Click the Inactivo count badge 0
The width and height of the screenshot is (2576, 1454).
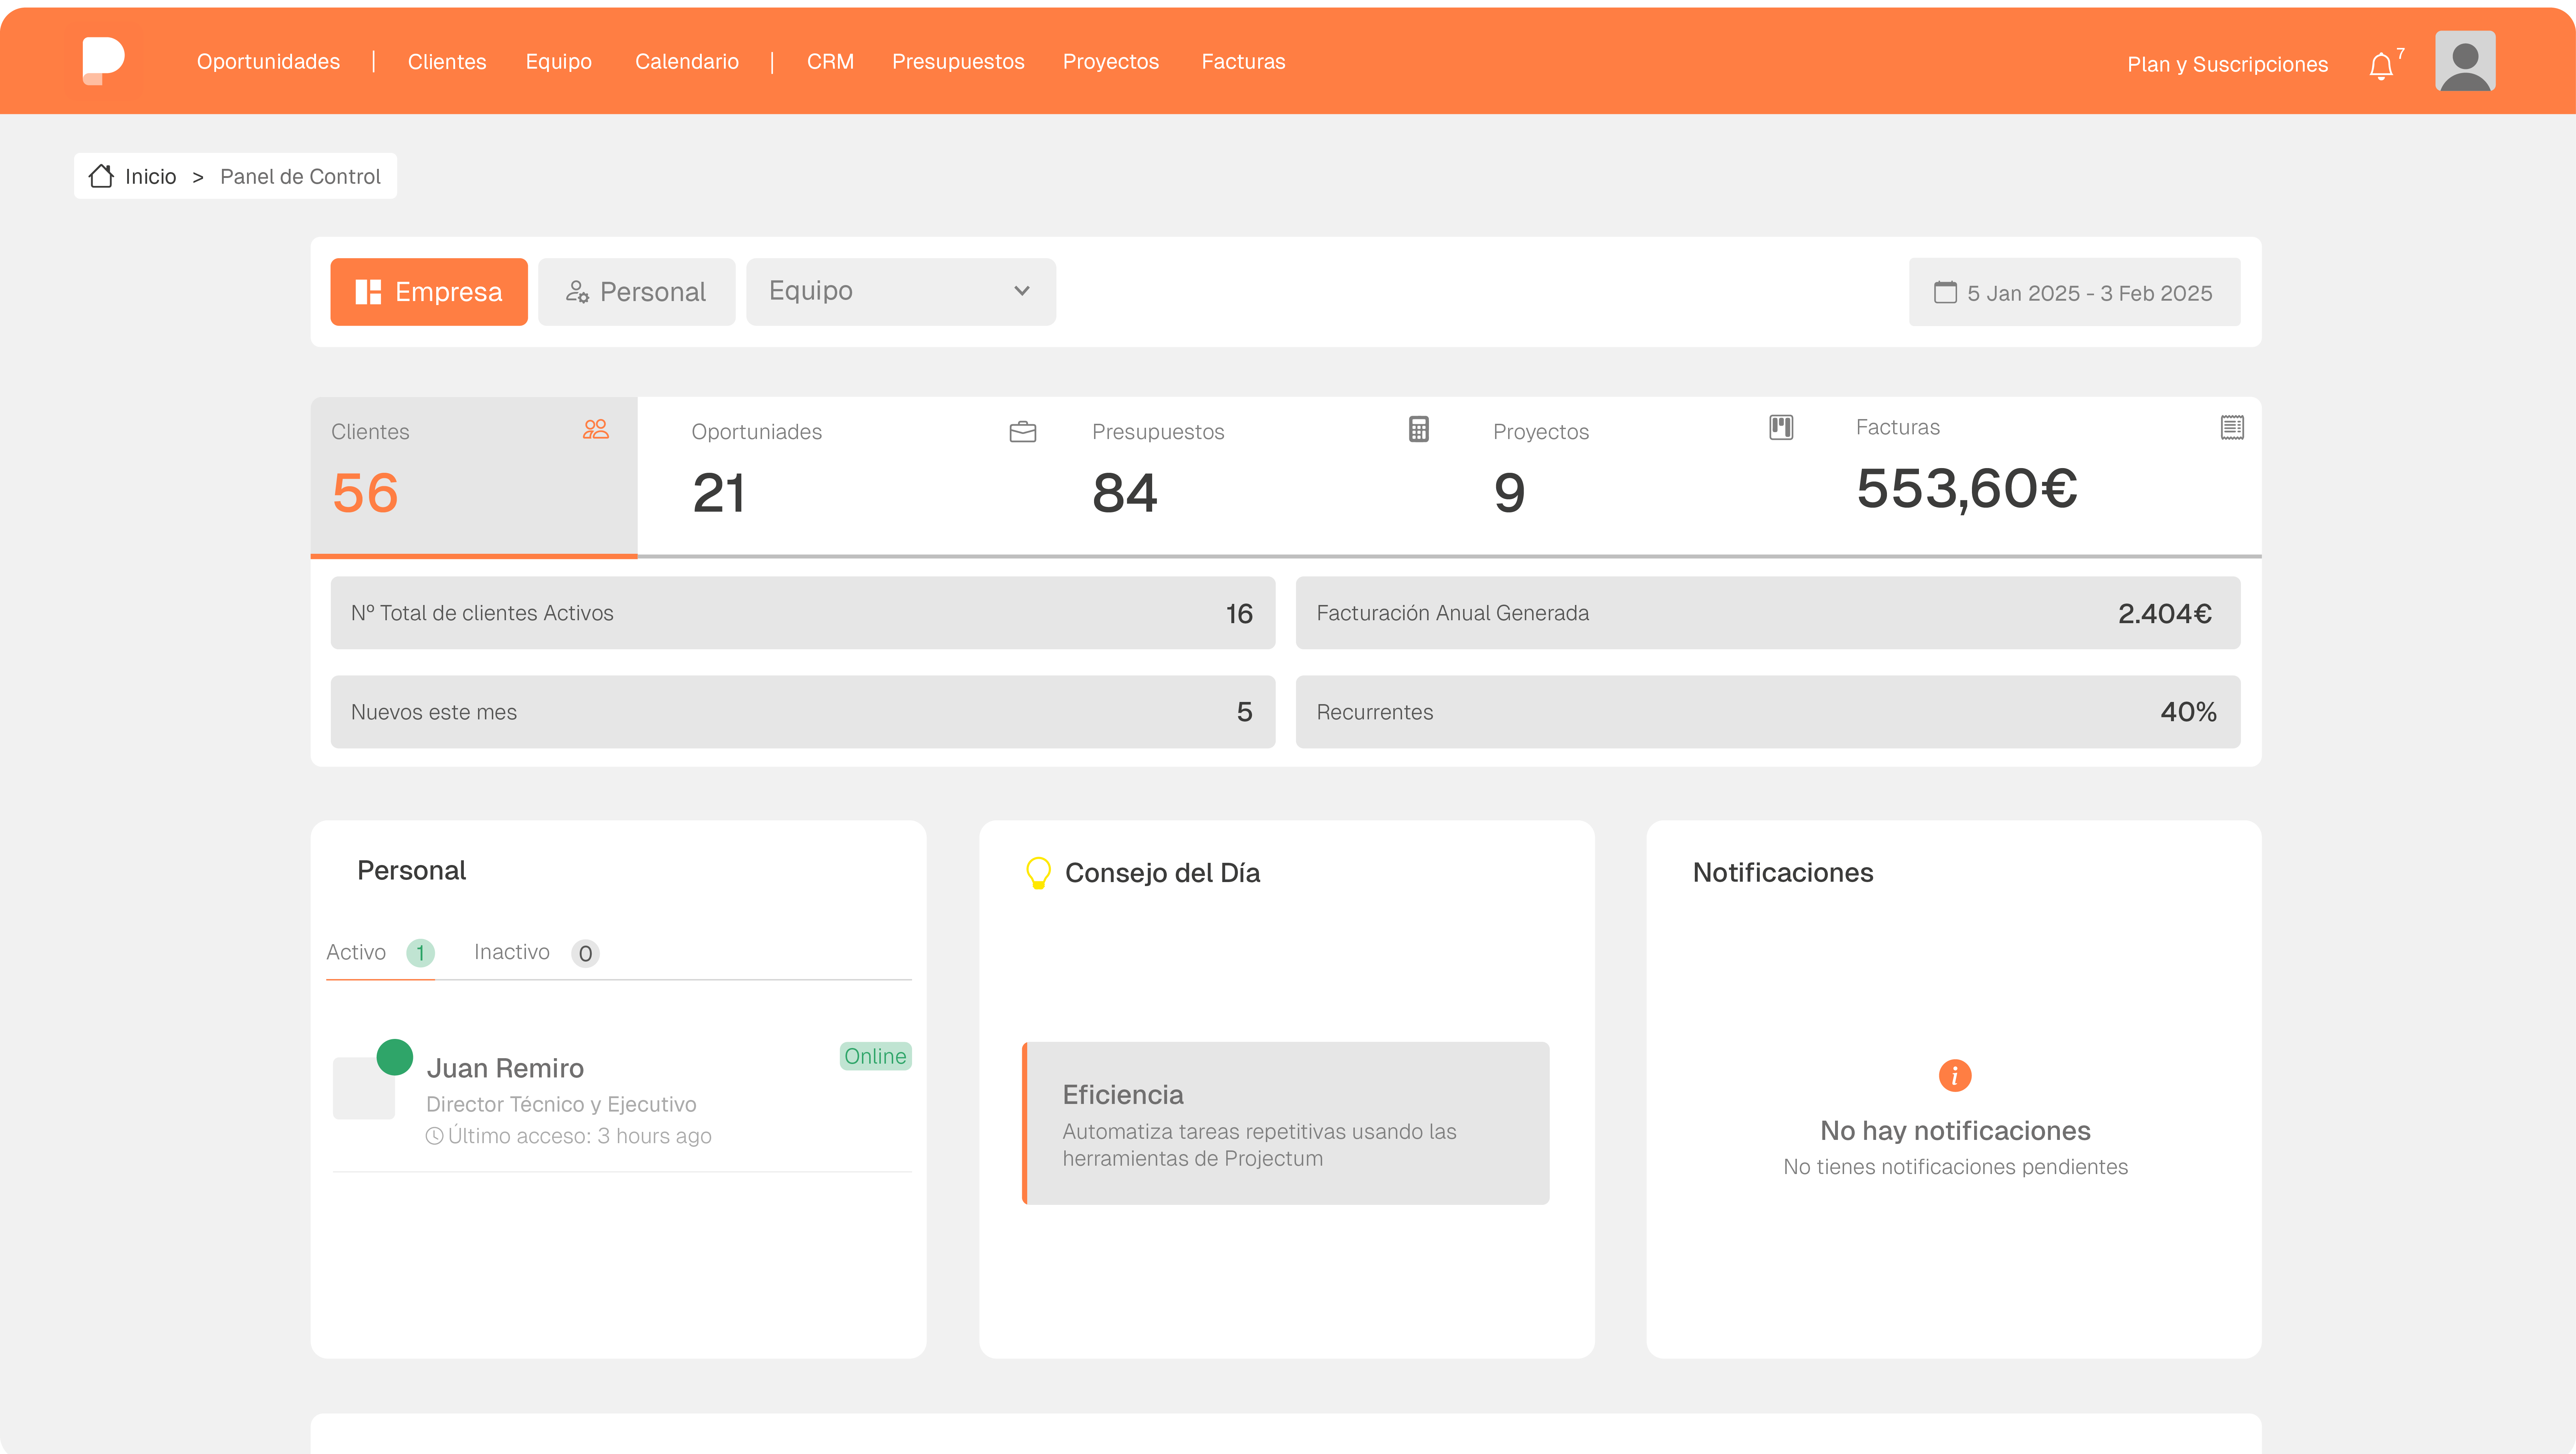[x=585, y=953]
